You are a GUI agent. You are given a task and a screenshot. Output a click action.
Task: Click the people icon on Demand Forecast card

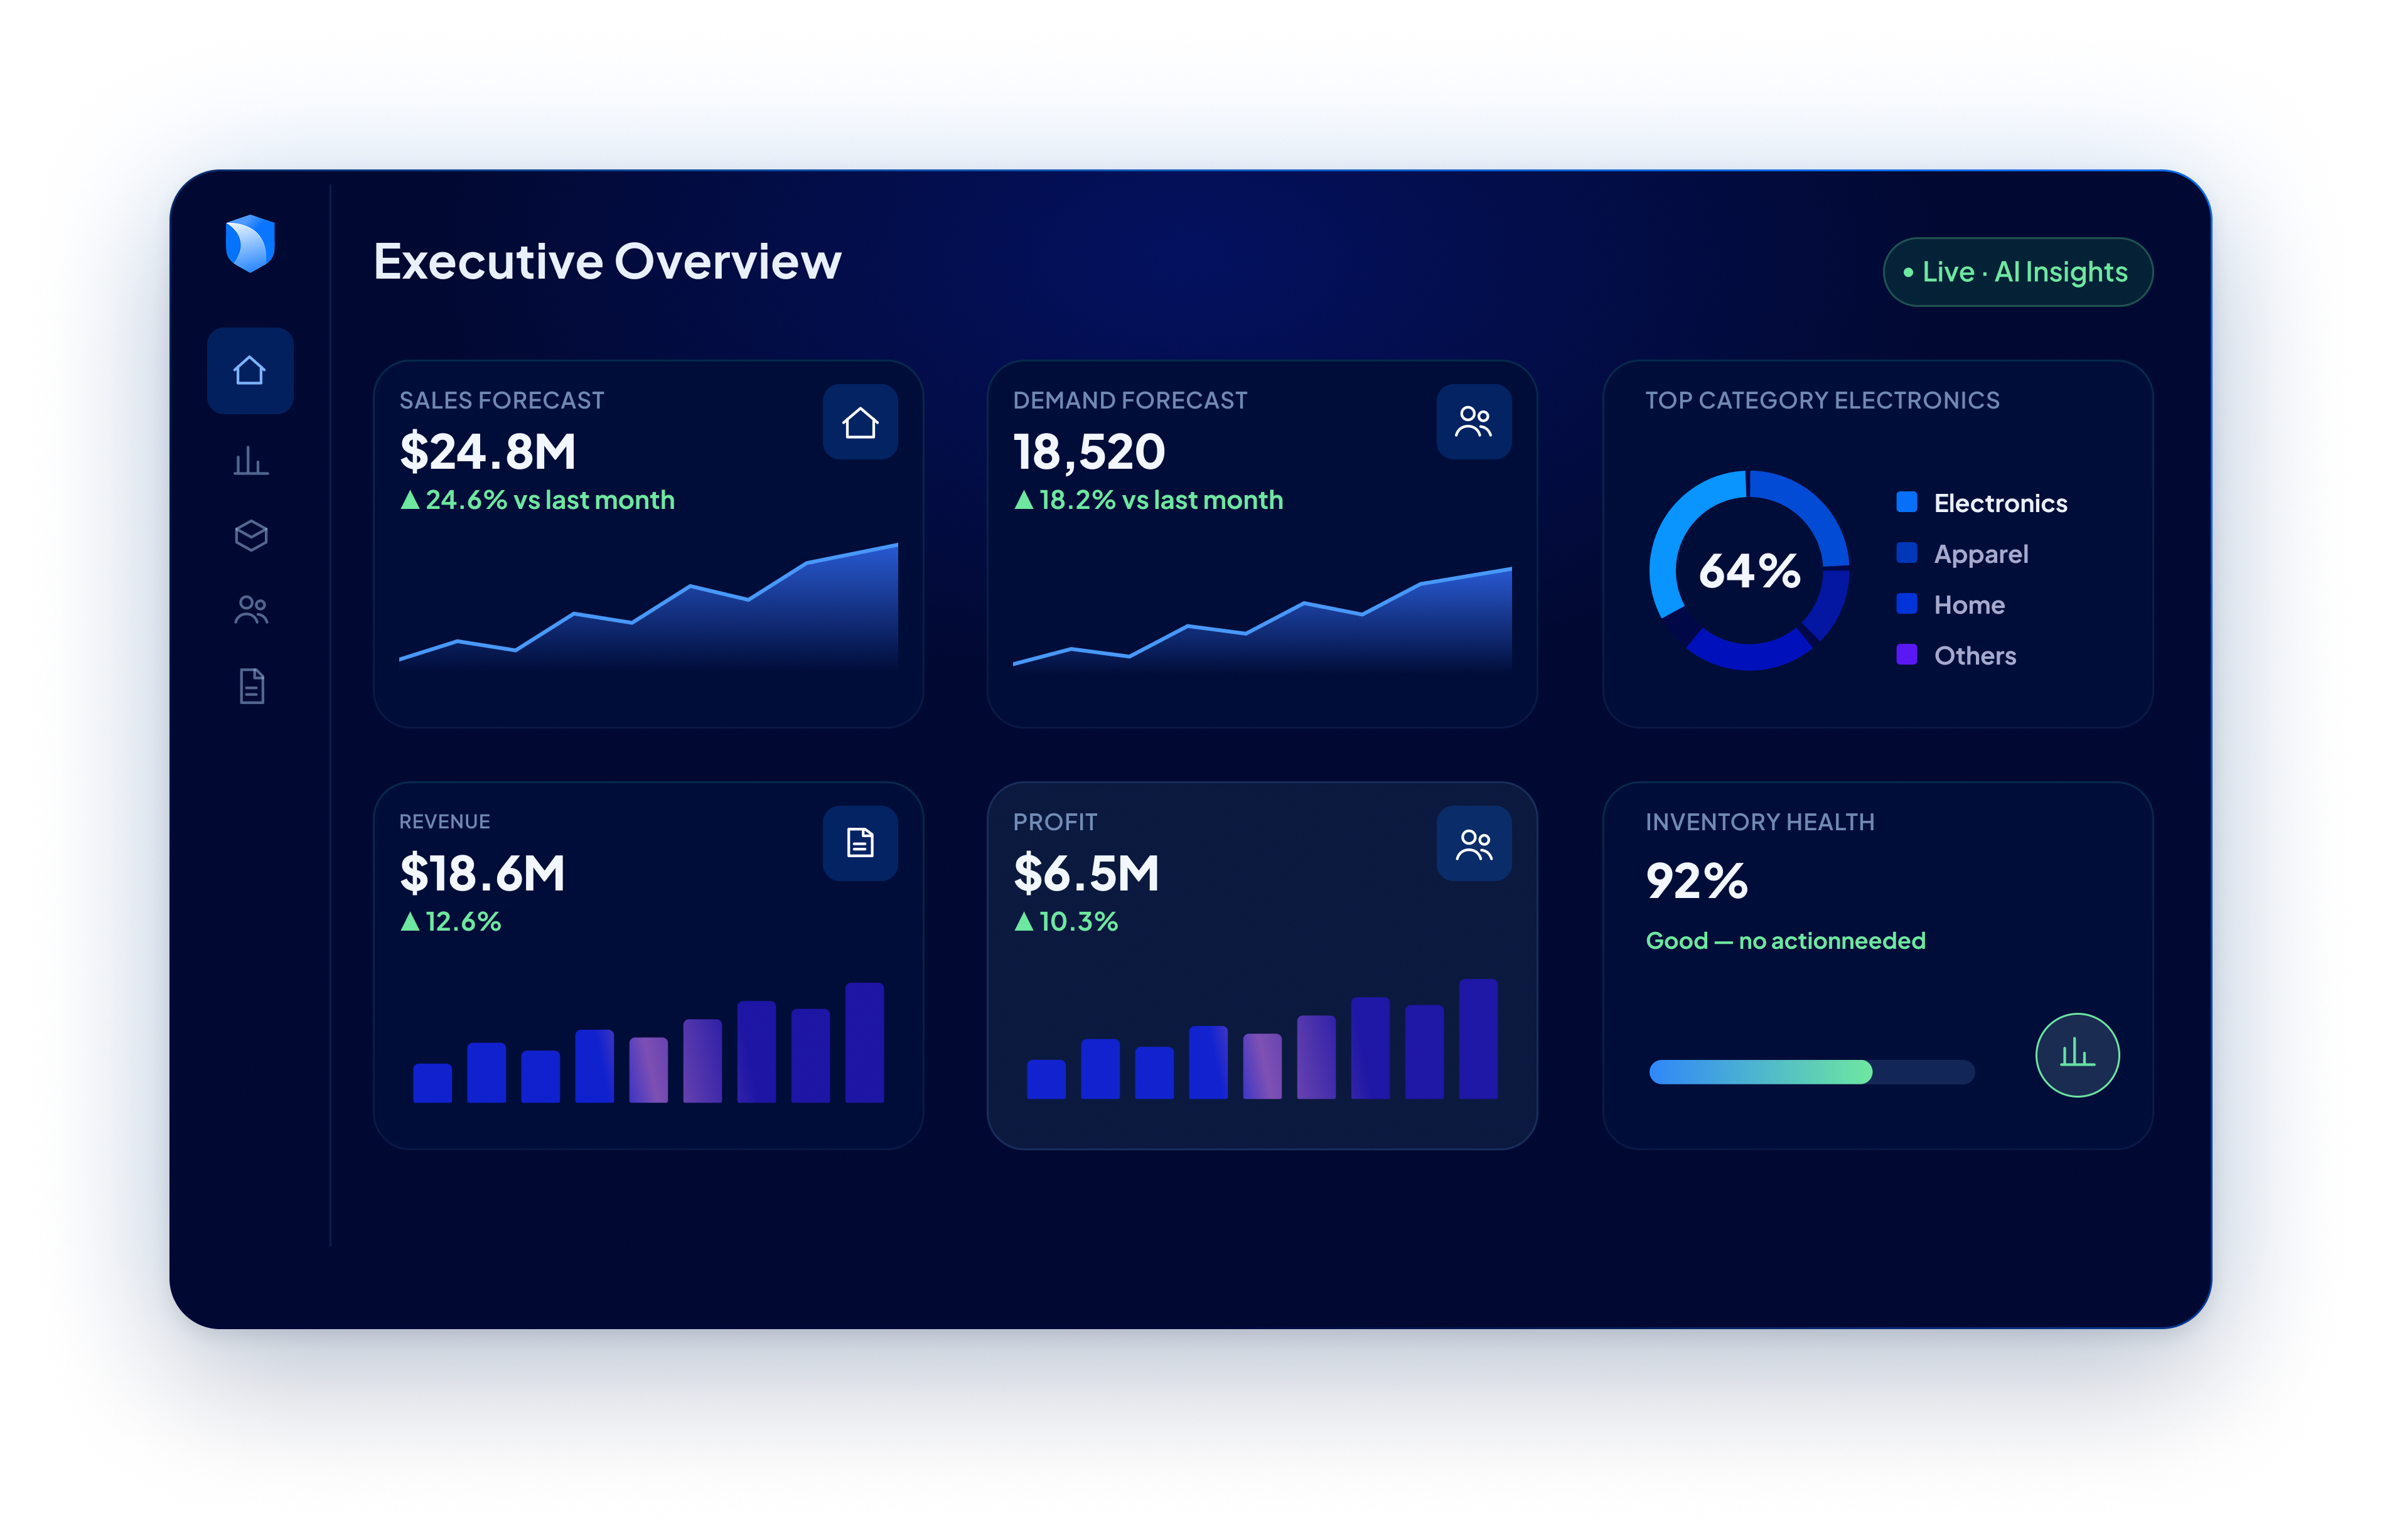[1474, 422]
